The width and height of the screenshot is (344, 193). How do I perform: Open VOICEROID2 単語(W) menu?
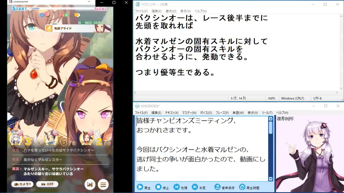click(x=238, y=113)
